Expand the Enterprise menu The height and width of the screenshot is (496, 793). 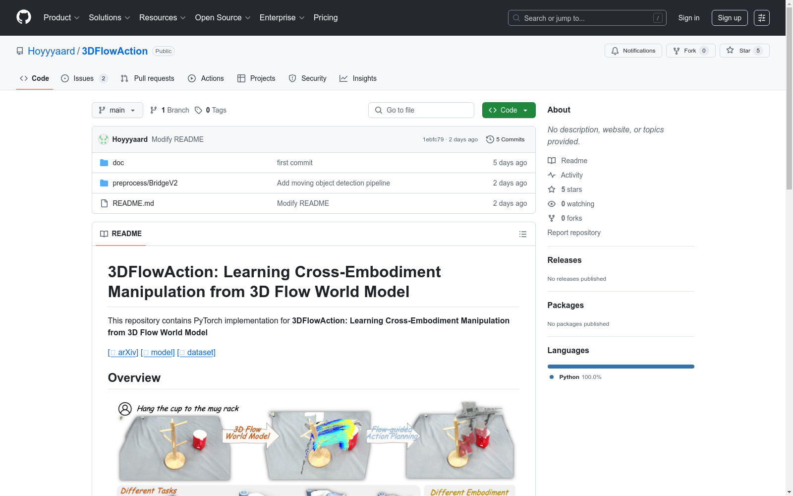click(282, 18)
